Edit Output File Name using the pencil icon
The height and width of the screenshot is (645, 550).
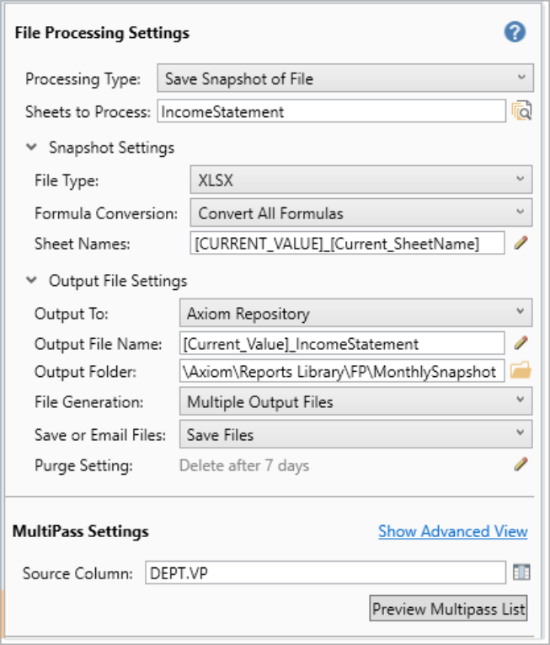coord(521,343)
